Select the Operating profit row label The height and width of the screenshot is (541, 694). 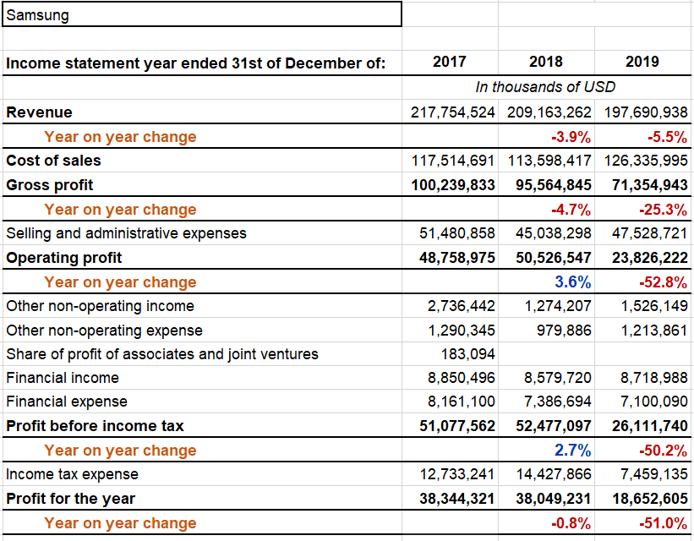coord(63,258)
